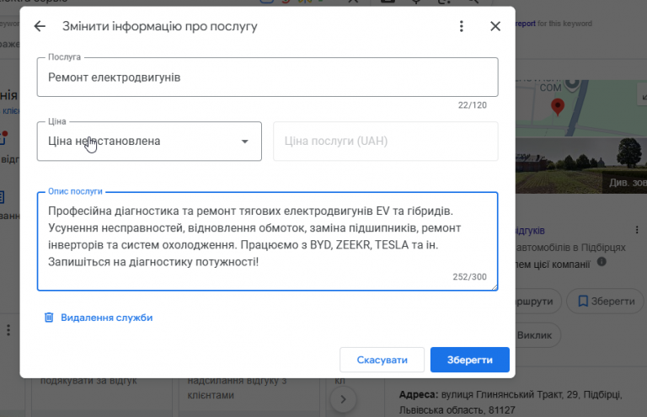Click the address text вулиця Глинянський Тракт, 29
This screenshot has height=417, width=647.
509,395
